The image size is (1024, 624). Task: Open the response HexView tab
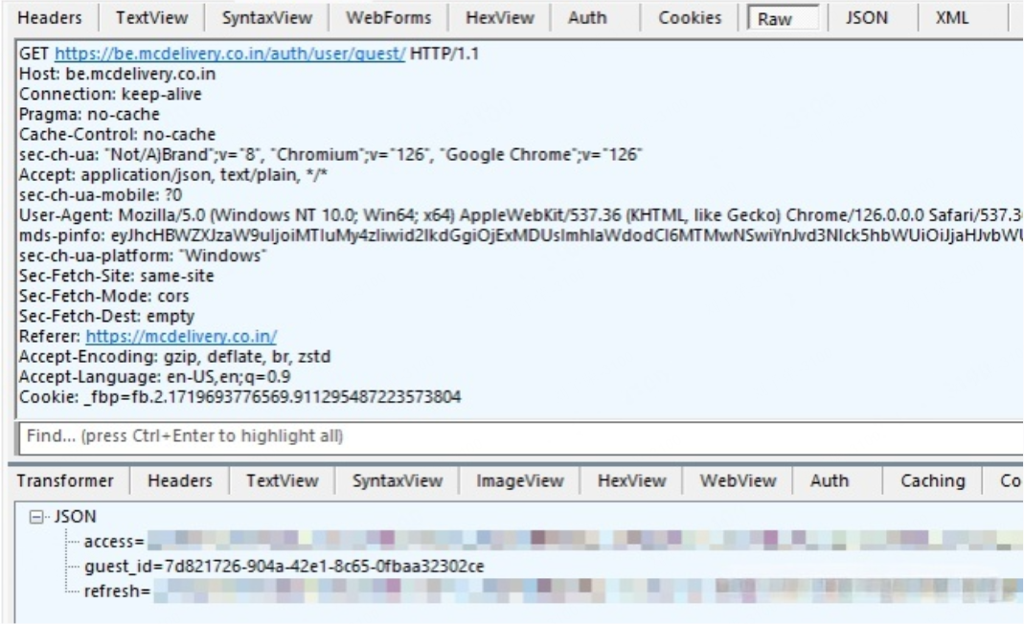pos(631,482)
